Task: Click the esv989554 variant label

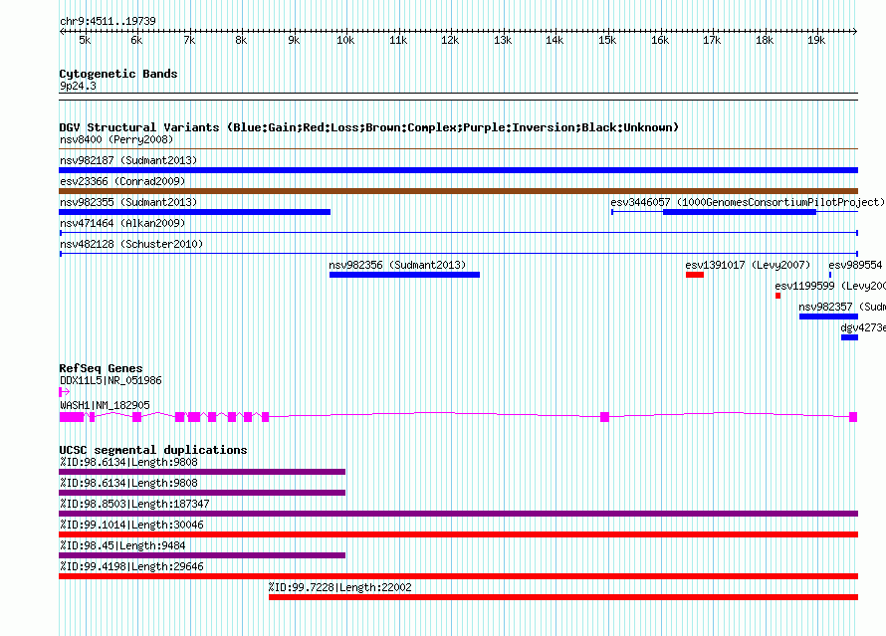Action: point(855,265)
